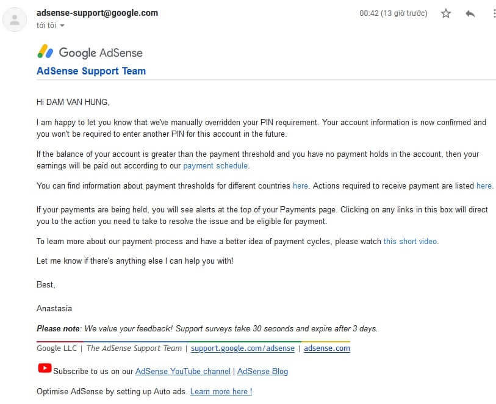The image size is (496, 404).
Task: Open AdSense YouTube channel link
Action: [183, 371]
